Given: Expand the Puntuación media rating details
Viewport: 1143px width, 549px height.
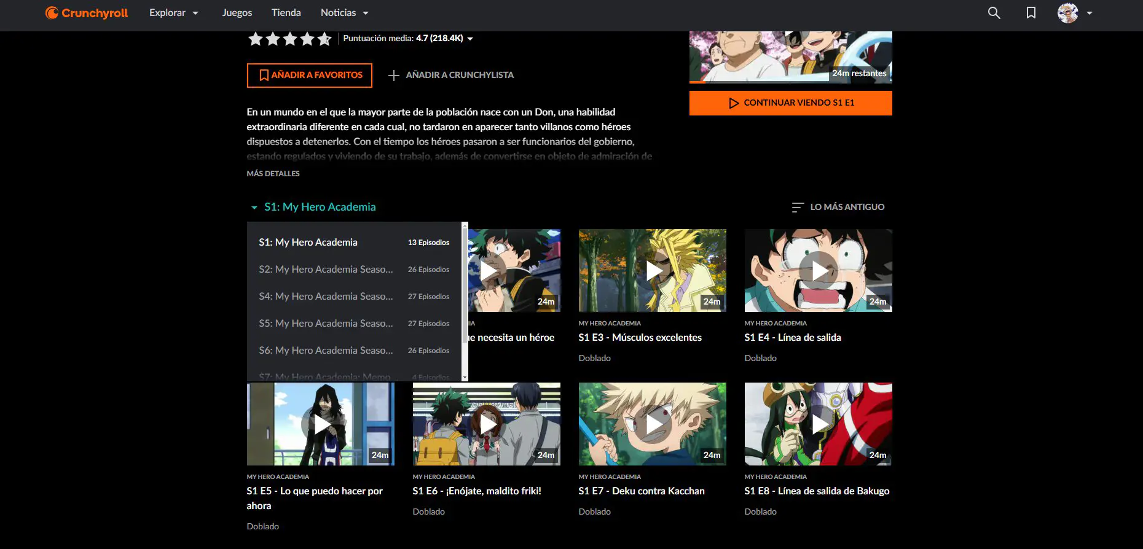Looking at the screenshot, I should 408,38.
